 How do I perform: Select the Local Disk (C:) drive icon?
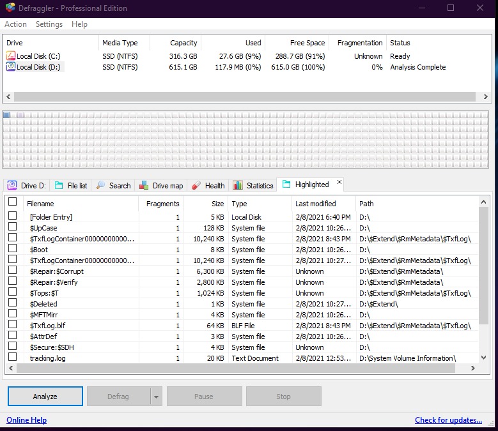coord(11,56)
